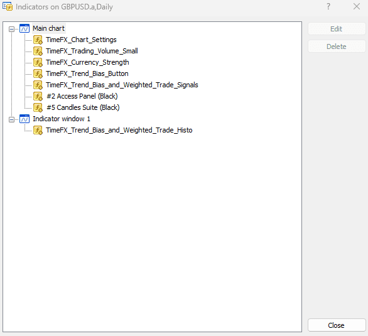Collapse the Indicator window 1 node

click(11, 120)
